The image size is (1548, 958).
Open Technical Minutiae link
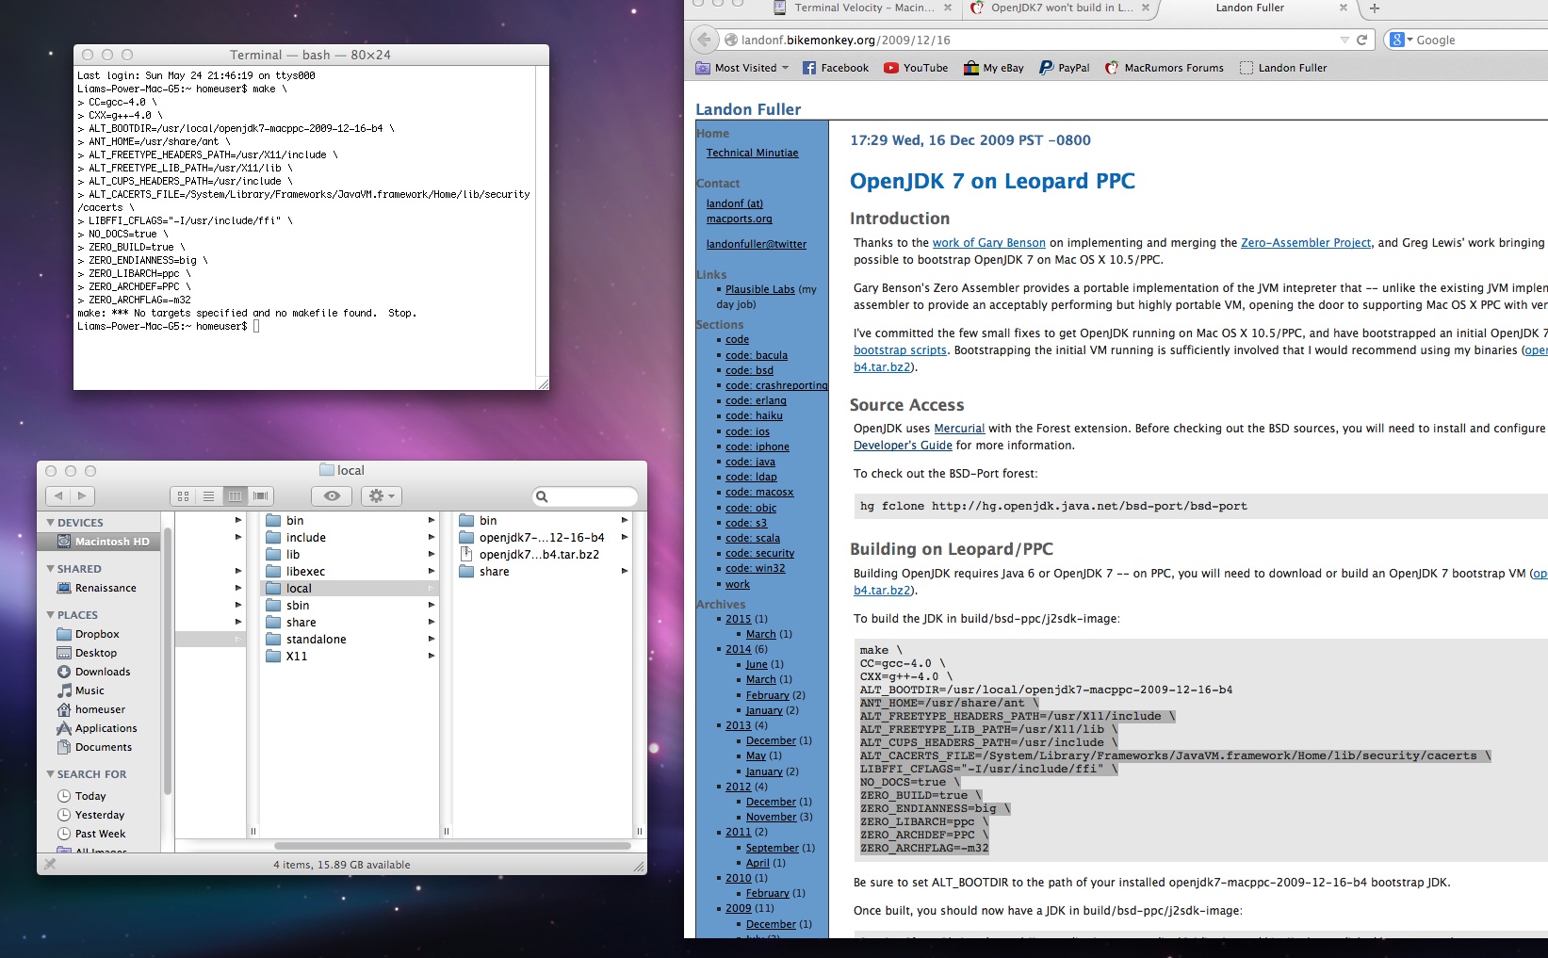[752, 153]
